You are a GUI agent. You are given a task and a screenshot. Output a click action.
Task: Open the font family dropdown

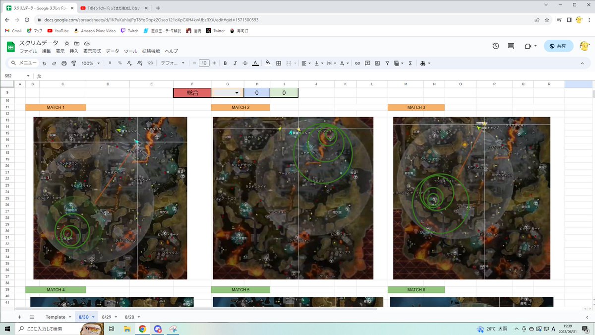click(173, 64)
